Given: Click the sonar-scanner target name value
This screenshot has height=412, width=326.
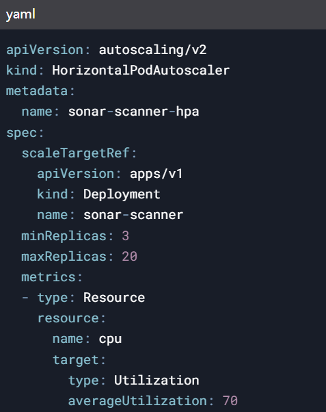Looking at the screenshot, I should [133, 215].
